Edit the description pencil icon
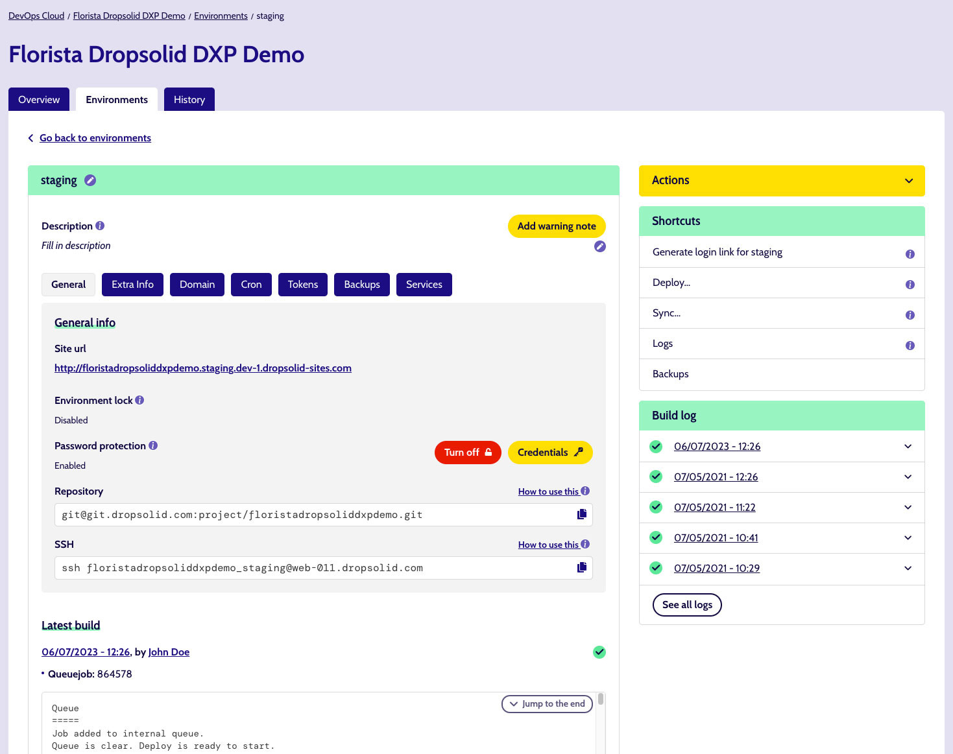 coord(600,246)
